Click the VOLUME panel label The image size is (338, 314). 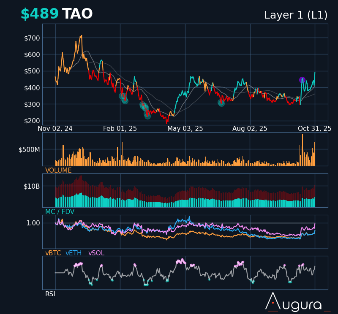click(58, 171)
